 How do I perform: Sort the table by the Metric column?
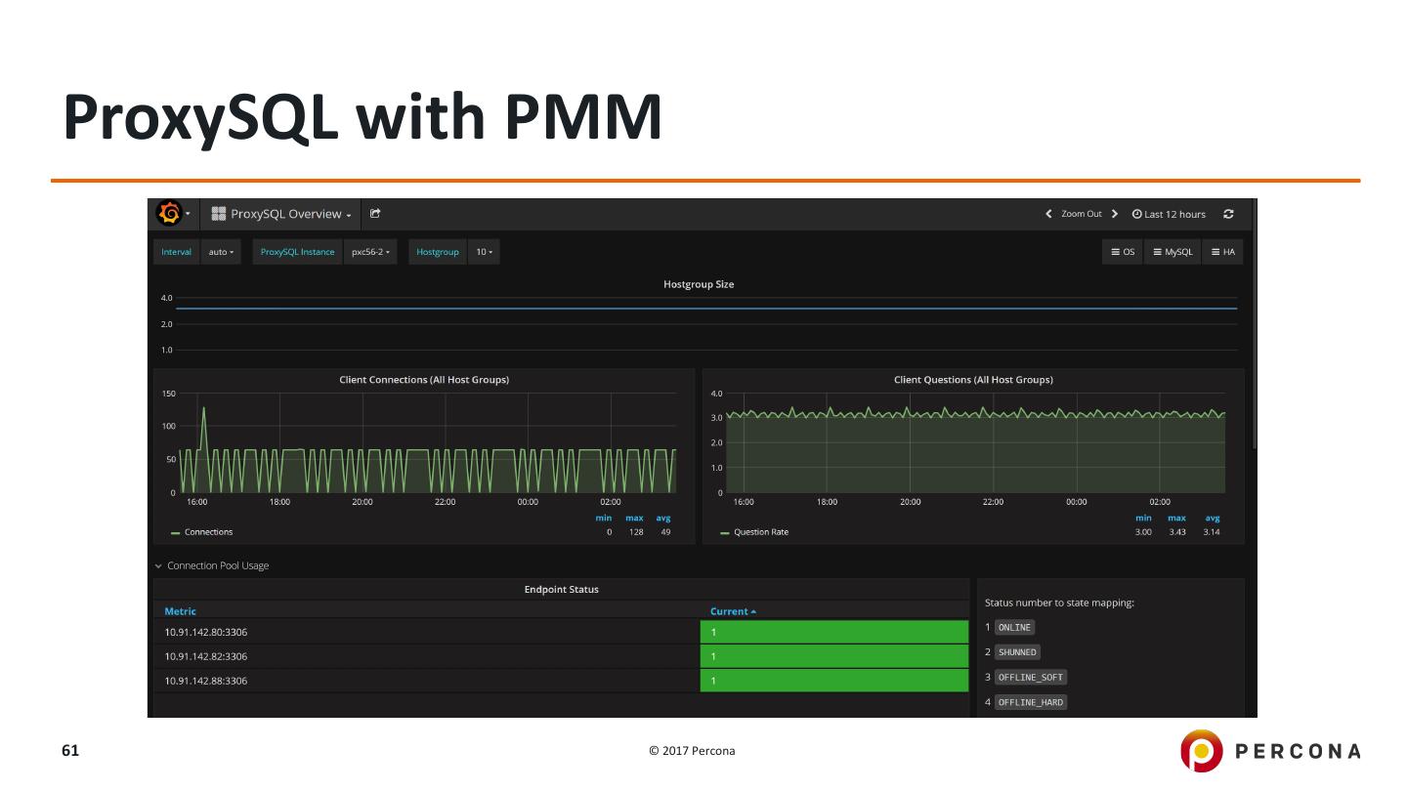[x=180, y=611]
